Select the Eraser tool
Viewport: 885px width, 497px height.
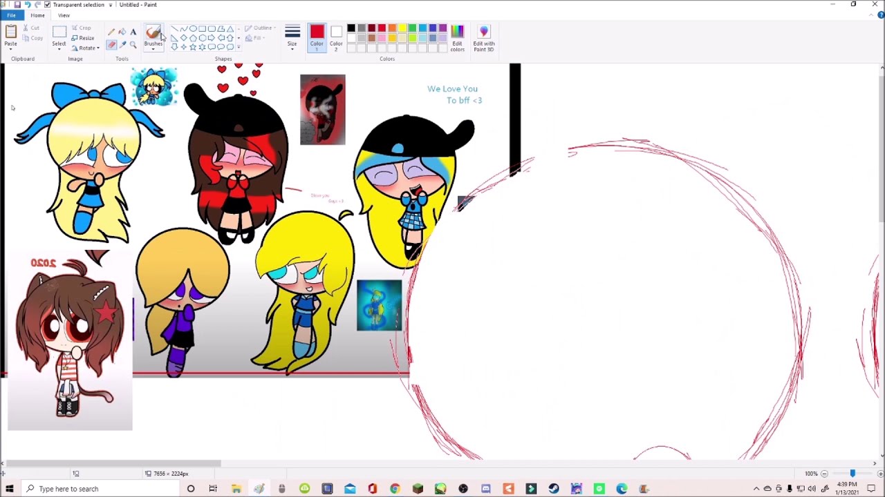(111, 45)
